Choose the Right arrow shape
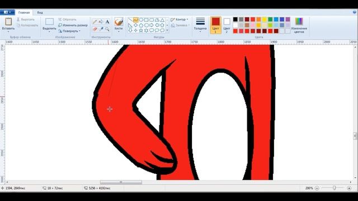Image resolution: width=358 pixels, height=201 pixels. click(152, 25)
